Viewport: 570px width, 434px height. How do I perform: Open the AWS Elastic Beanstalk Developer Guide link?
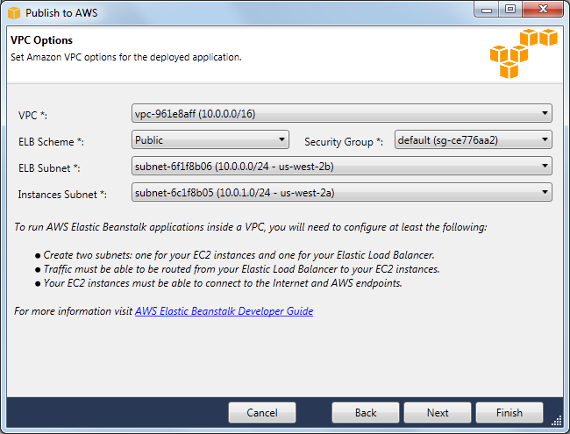click(224, 311)
